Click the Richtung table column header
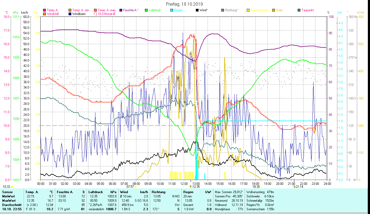 [x=159, y=192]
